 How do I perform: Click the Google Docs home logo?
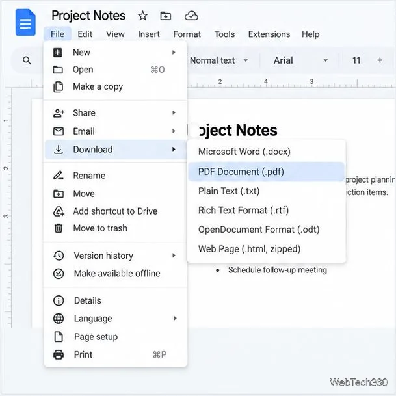point(25,22)
